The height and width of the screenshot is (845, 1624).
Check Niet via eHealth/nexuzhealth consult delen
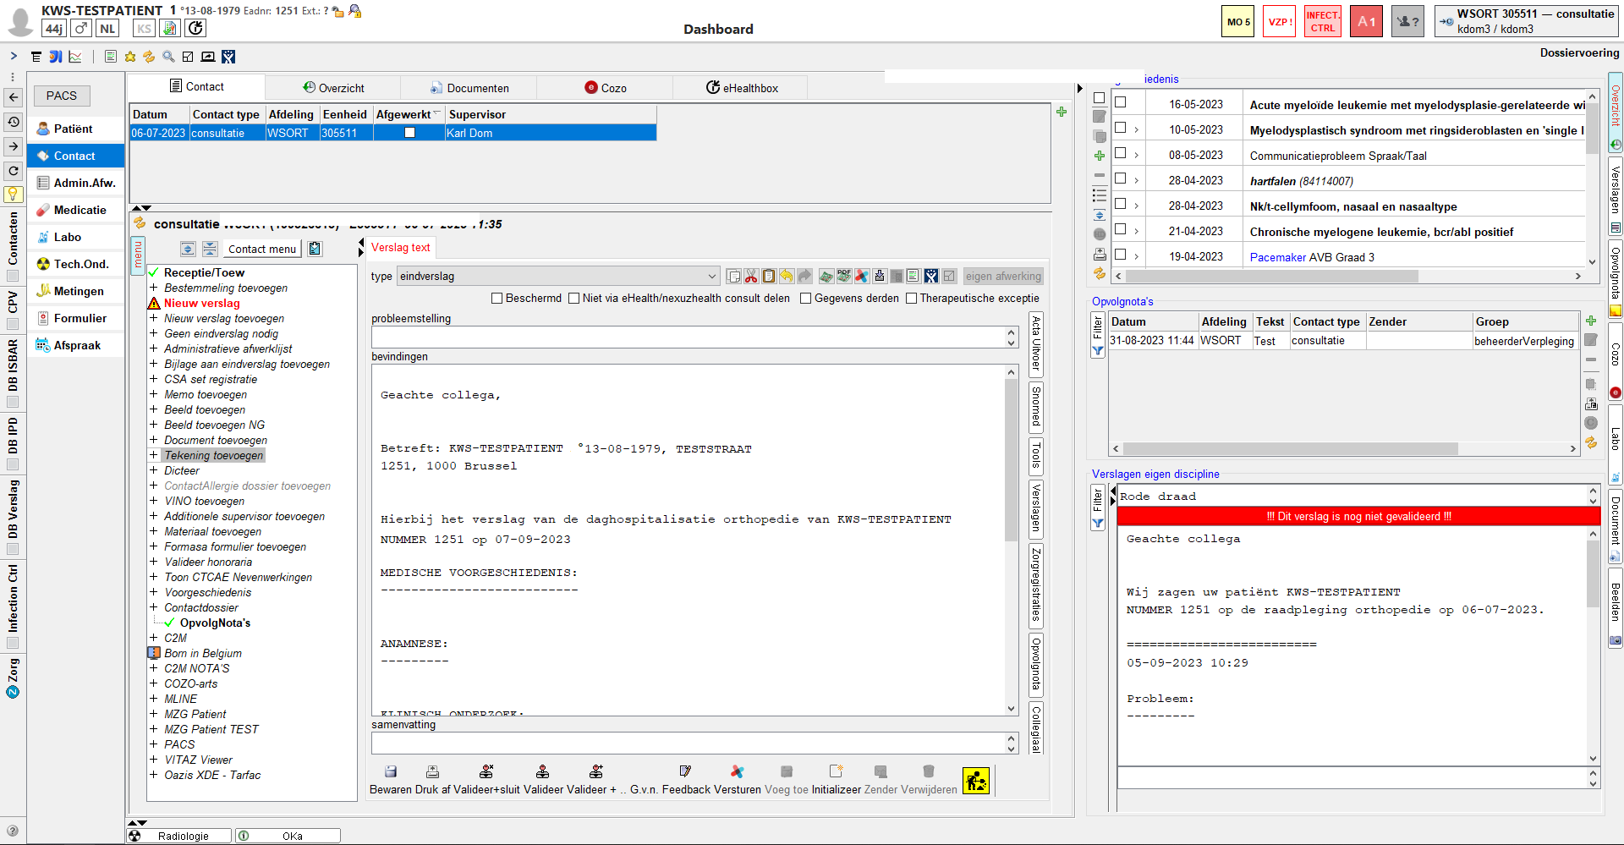(574, 298)
